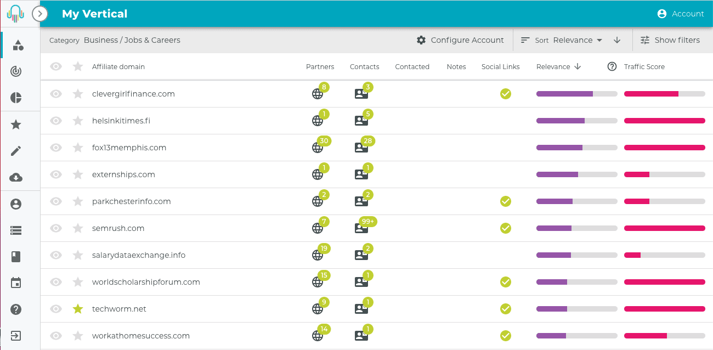Open helsinkitimes.fi domain
Viewport: 713px width, 350px height.
pos(121,121)
